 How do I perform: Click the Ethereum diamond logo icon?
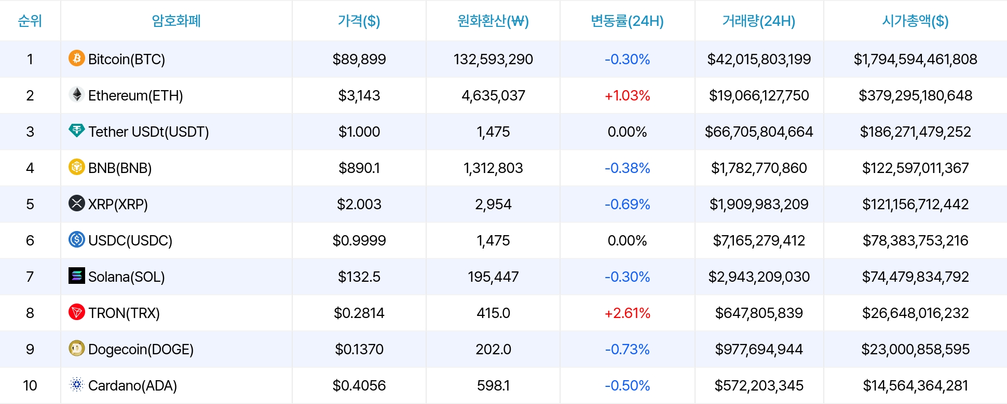pyautogui.click(x=77, y=94)
